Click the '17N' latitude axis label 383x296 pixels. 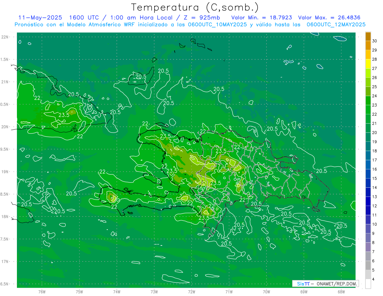click(x=5, y=262)
